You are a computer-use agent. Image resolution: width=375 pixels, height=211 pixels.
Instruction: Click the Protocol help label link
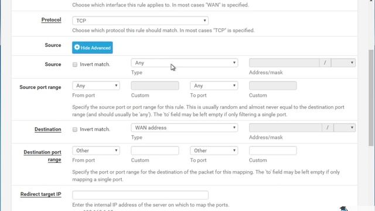[x=51, y=20]
